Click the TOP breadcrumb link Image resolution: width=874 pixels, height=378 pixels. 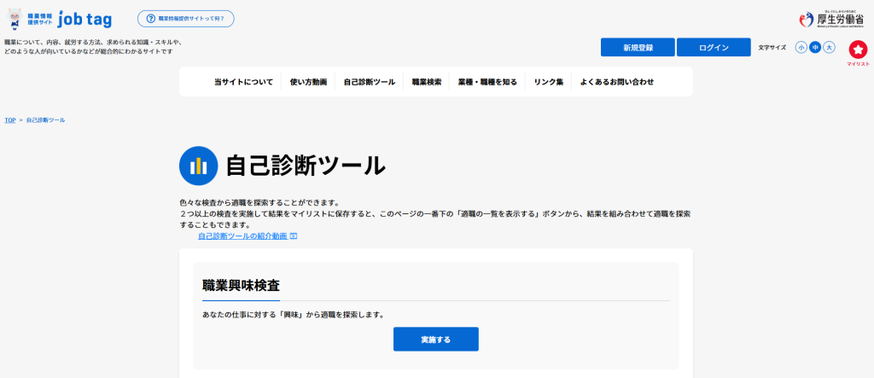coord(10,120)
